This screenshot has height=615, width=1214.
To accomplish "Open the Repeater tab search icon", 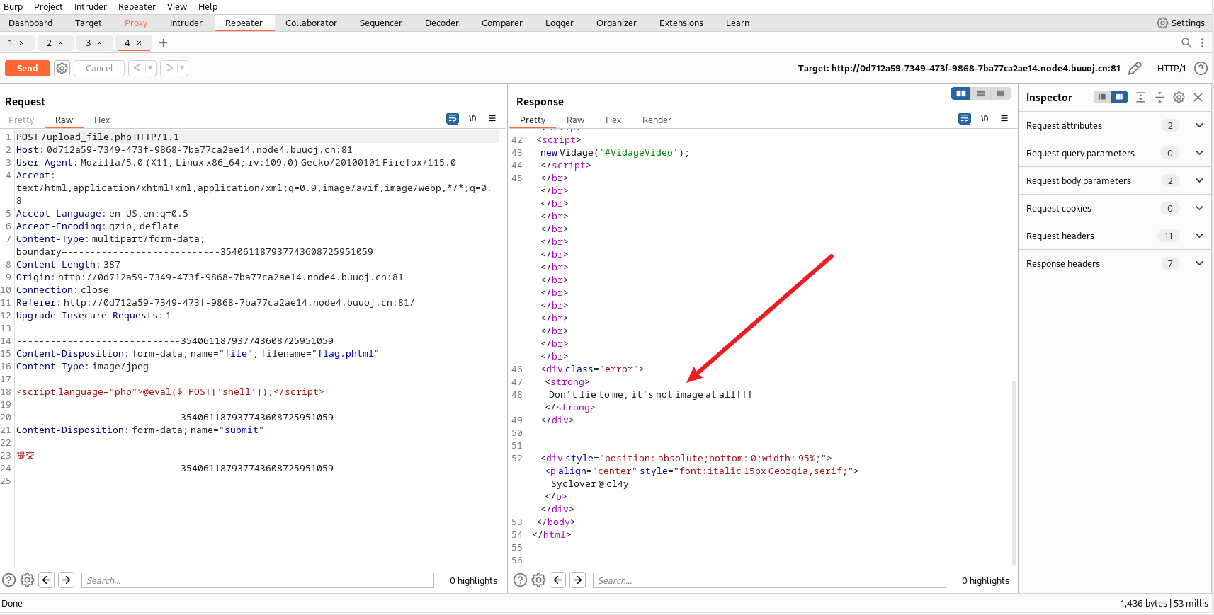I will pyautogui.click(x=1186, y=42).
